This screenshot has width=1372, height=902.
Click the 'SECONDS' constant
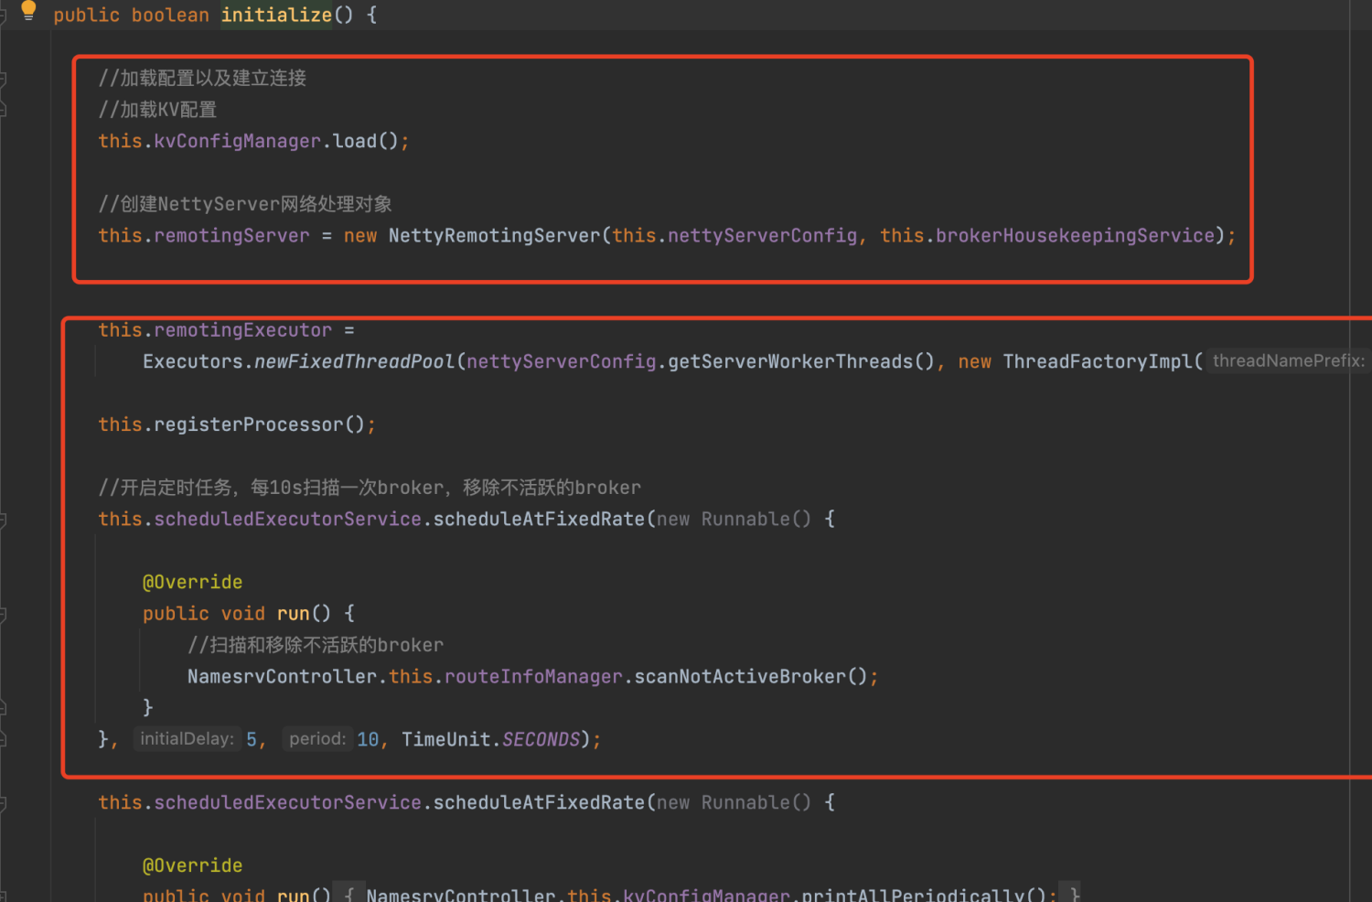coord(541,739)
